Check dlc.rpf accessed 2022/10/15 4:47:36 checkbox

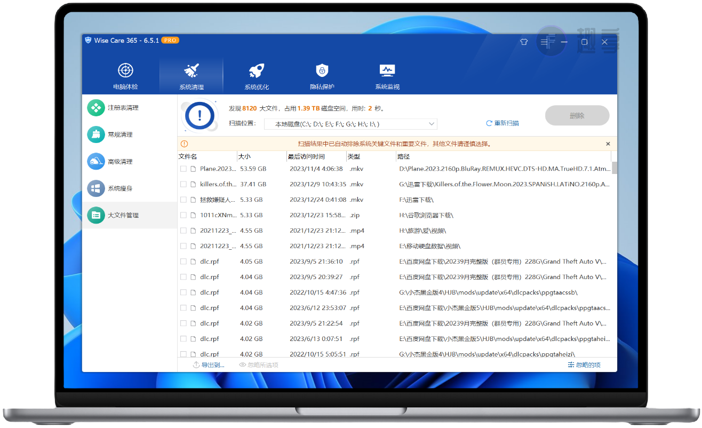coord(184,292)
